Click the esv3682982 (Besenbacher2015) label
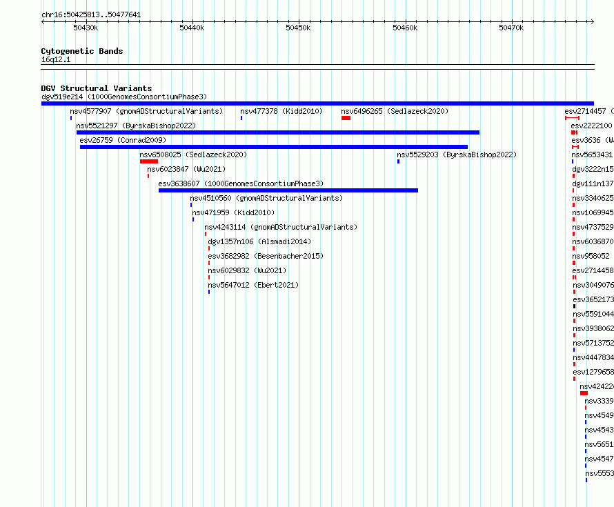Image resolution: width=614 pixels, height=507 pixels. pyautogui.click(x=266, y=256)
